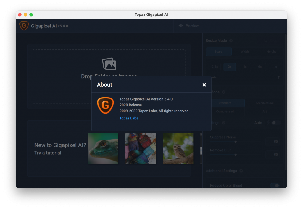The height and width of the screenshot is (209, 303).
Task: Toggle the Reduce Color Bleed switch
Action: click(275, 185)
